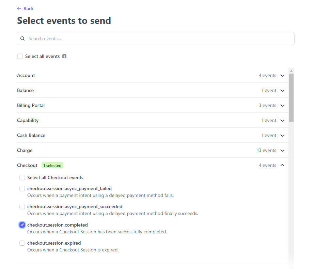This screenshot has height=278, width=313.
Task: Enable checkout.session.async_payment_succeeded event
Action: 22,206
